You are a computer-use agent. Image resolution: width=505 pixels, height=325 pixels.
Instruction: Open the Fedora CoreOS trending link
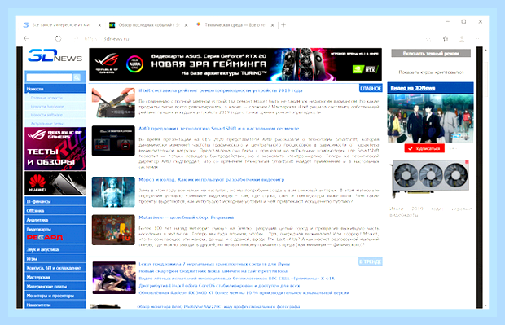pos(219,286)
